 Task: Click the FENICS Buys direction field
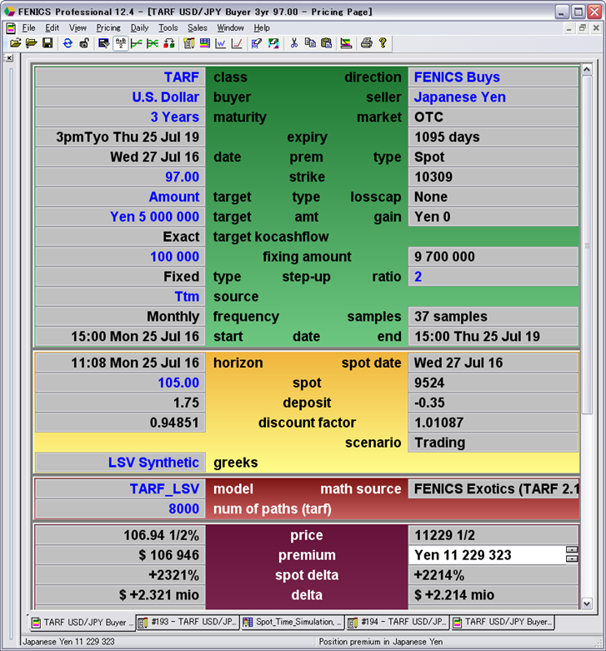(x=493, y=78)
